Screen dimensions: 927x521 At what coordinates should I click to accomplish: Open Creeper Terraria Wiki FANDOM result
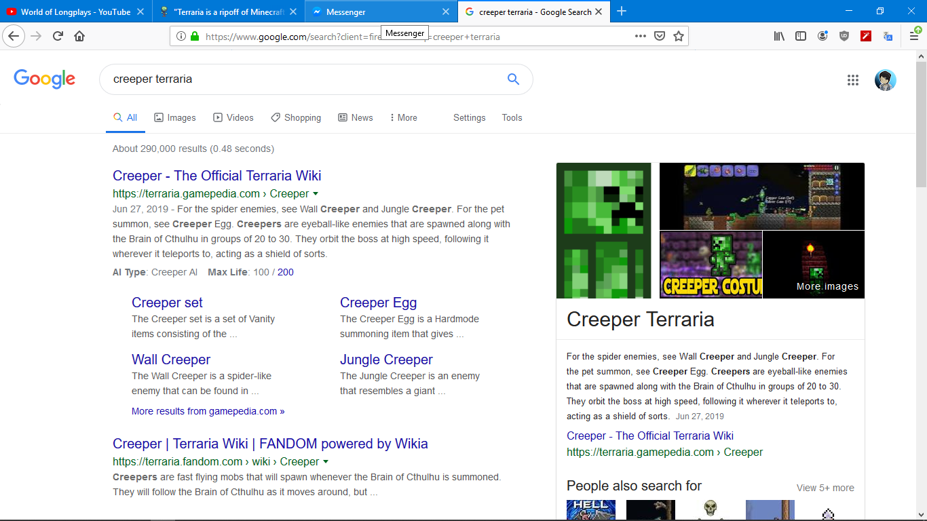click(x=270, y=444)
